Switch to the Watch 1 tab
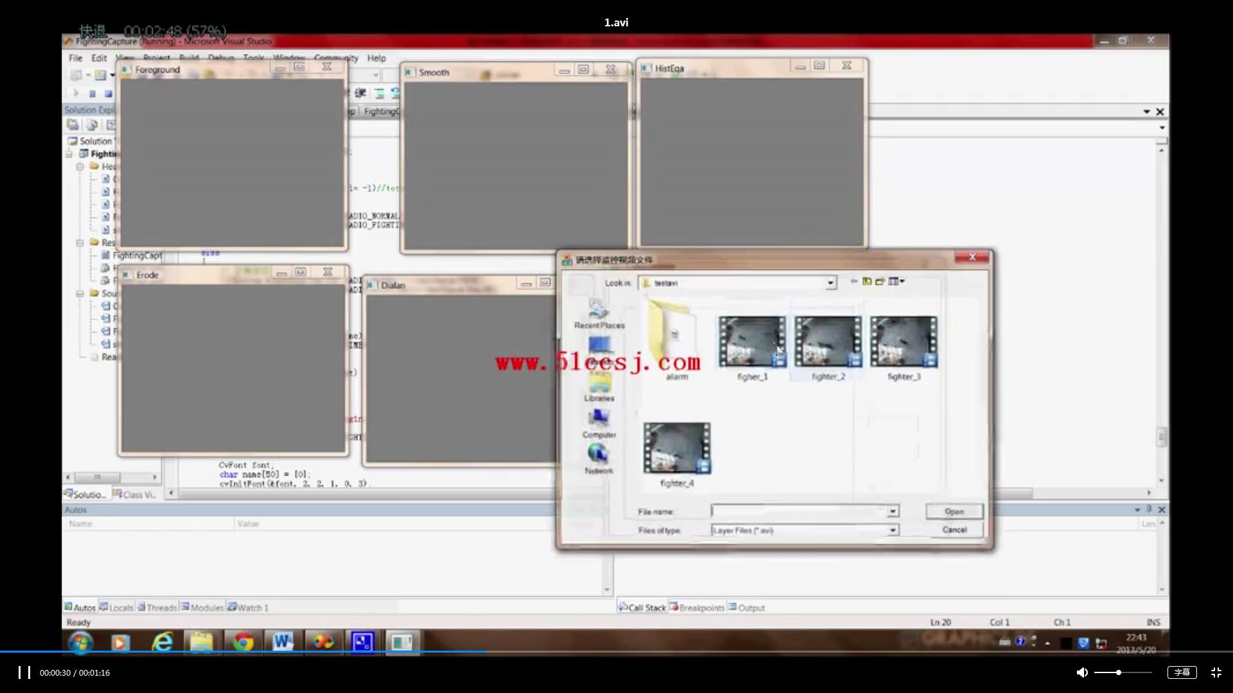 [x=249, y=607]
